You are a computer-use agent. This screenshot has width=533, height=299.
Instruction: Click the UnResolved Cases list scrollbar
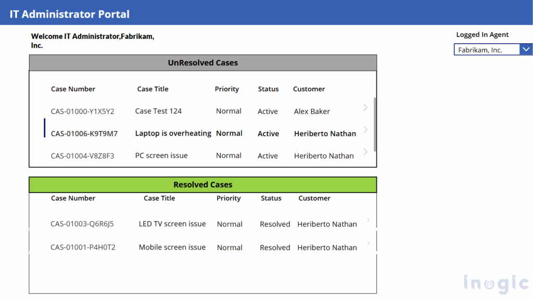tap(375, 124)
